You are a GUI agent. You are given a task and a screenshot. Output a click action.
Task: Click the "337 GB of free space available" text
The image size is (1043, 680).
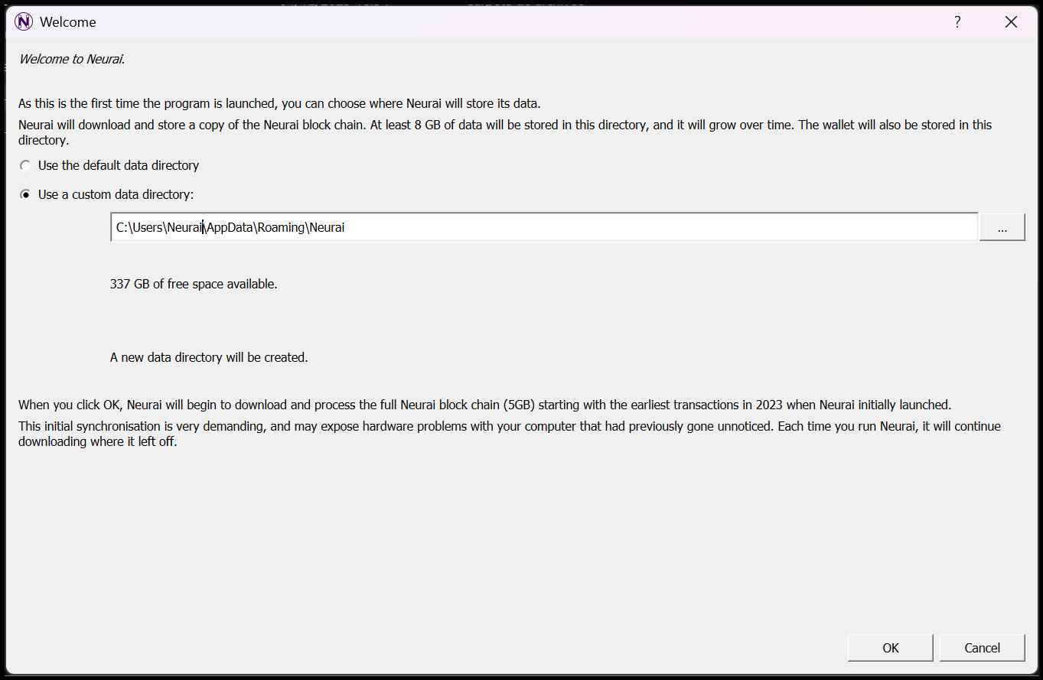(194, 285)
